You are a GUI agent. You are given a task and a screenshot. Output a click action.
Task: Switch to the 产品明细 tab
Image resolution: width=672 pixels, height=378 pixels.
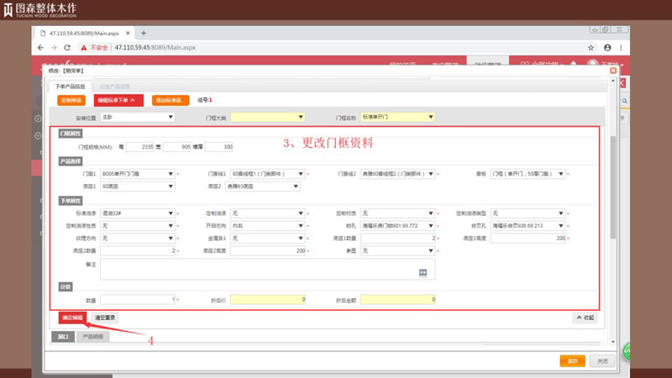pos(92,337)
